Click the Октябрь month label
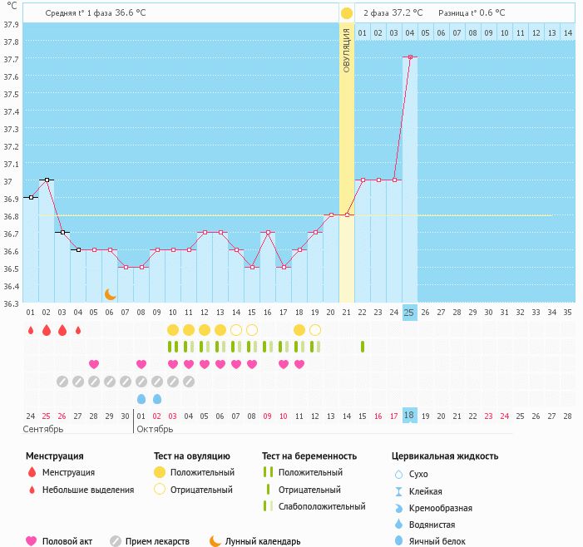 [155, 429]
